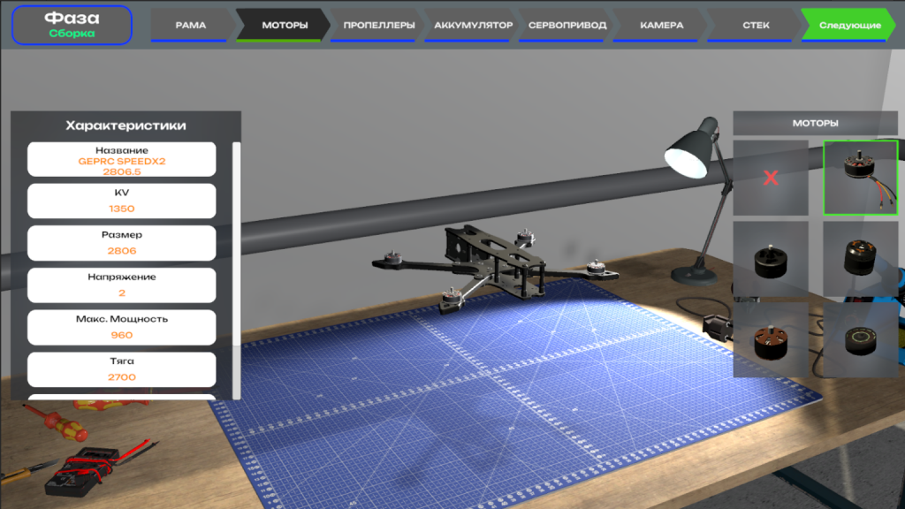Click the Фаза Сборка phase button
This screenshot has width=905, height=509.
click(x=72, y=25)
